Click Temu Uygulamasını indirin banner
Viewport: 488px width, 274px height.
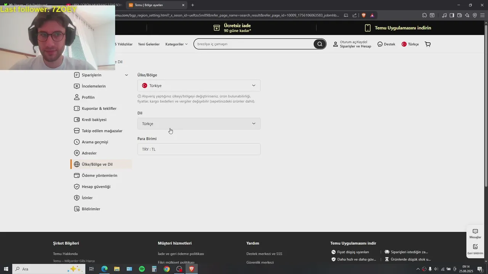point(398,28)
